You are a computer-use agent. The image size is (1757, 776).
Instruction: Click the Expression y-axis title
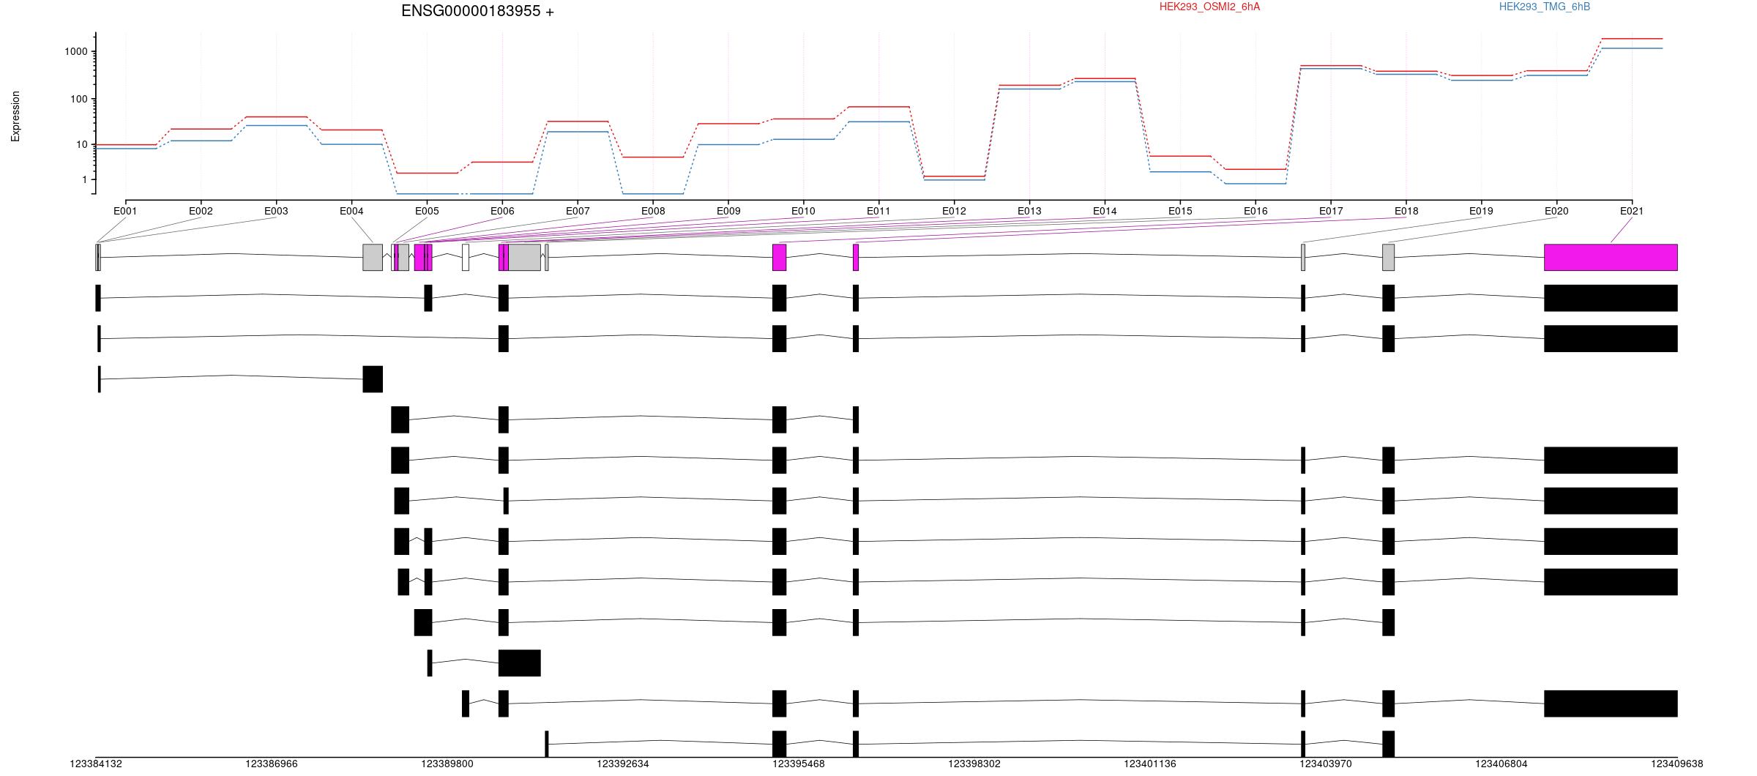15,116
